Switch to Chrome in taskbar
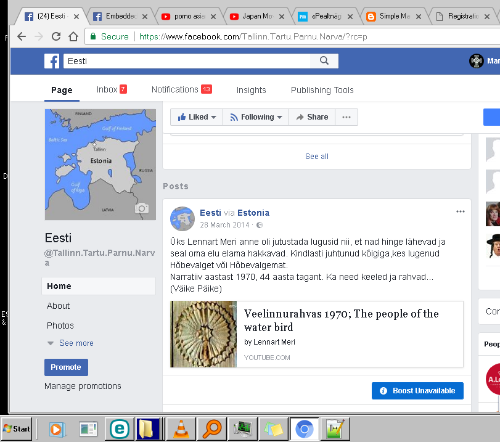The width and height of the screenshot is (500, 442). tap(304, 429)
